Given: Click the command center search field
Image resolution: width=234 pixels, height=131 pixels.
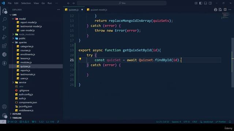Looking at the screenshot, I should 122,3.
